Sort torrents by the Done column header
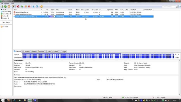The image size is (181, 102). tap(53, 10)
